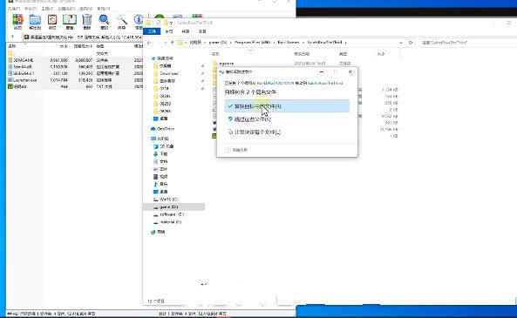517x318 pixels.
Task: Click new folder icon in Explorer title bar
Action: pos(165,23)
